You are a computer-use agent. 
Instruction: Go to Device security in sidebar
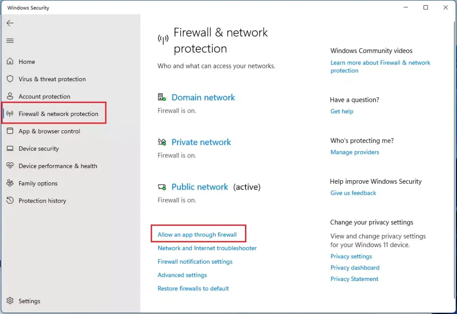pyautogui.click(x=39, y=149)
